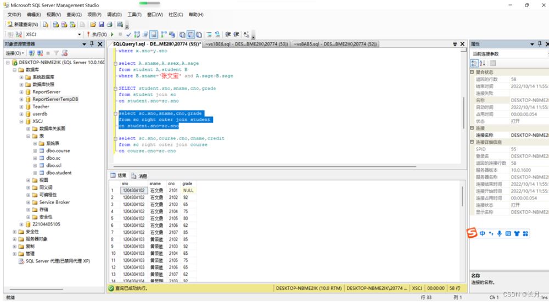Click the floppy disk save icon

[x=101, y=25]
